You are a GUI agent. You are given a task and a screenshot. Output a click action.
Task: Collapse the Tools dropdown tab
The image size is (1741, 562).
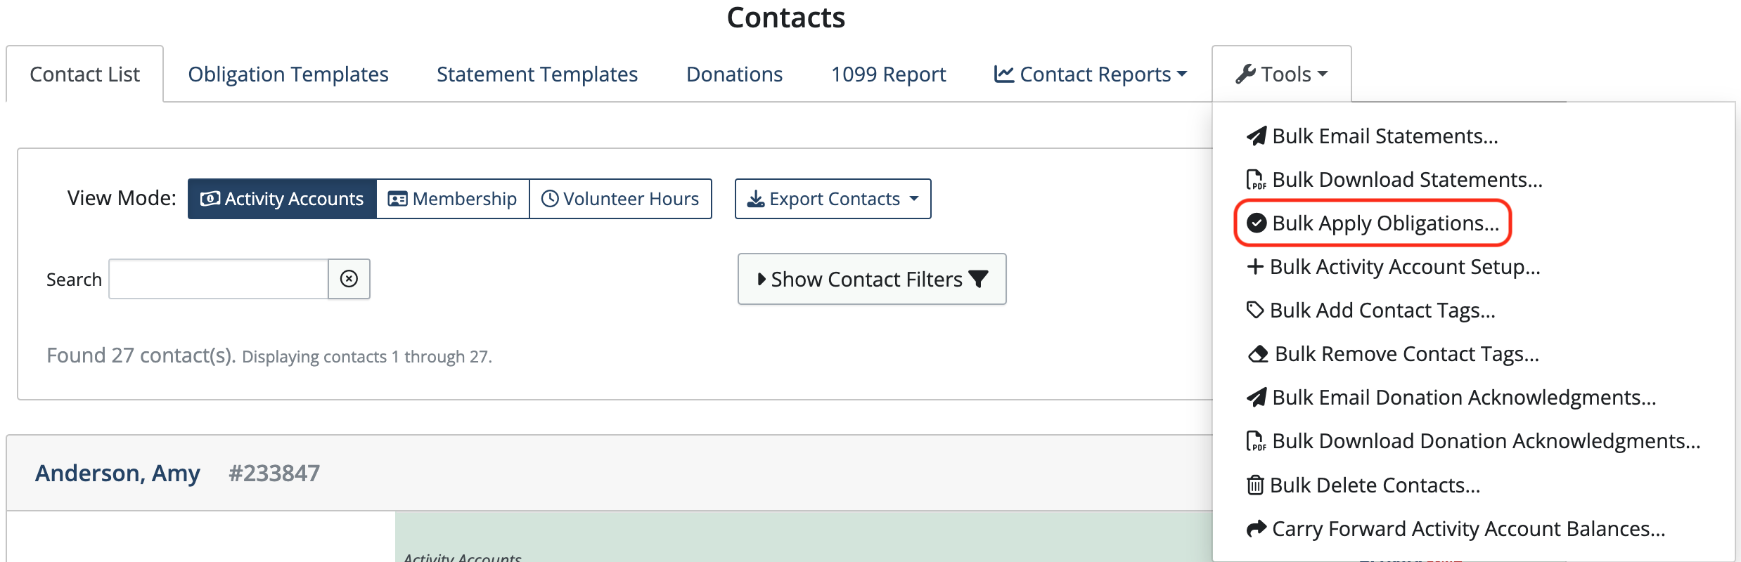click(1282, 74)
